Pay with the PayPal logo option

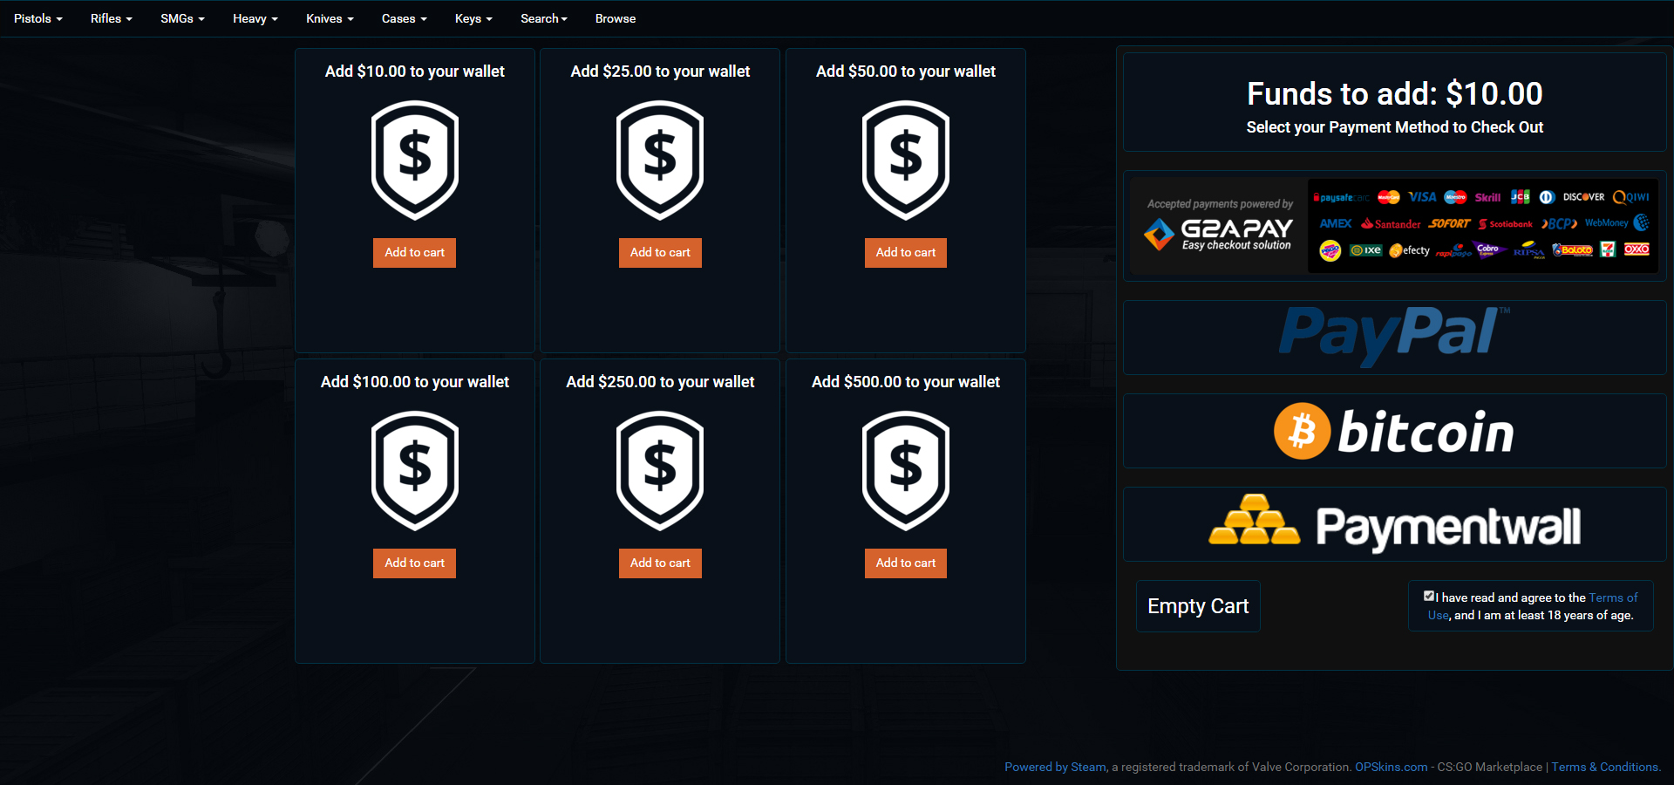click(x=1393, y=337)
